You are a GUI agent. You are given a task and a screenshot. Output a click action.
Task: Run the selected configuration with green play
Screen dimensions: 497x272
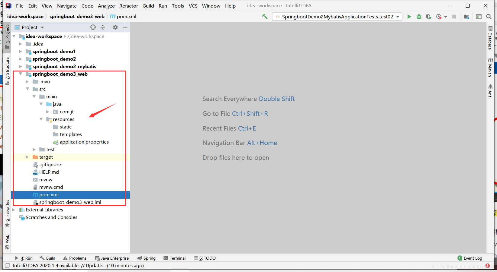(409, 17)
